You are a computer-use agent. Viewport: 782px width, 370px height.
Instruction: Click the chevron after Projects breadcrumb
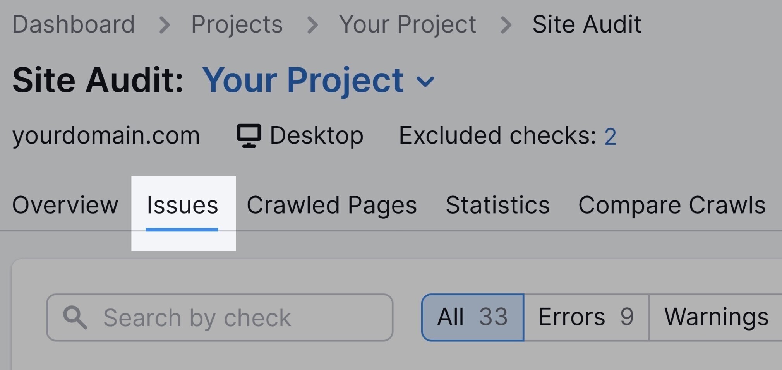312,26
